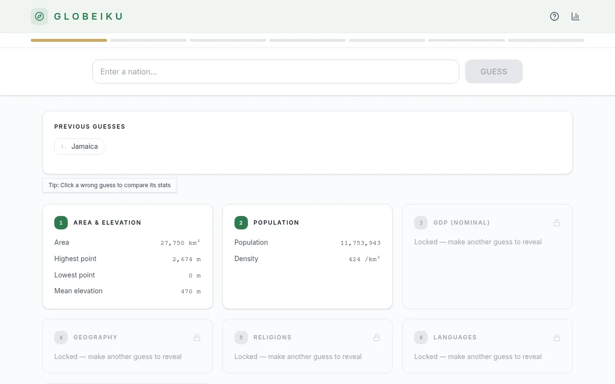Select the Jamaica previous guess chip
This screenshot has height=384, width=615.
[x=79, y=146]
